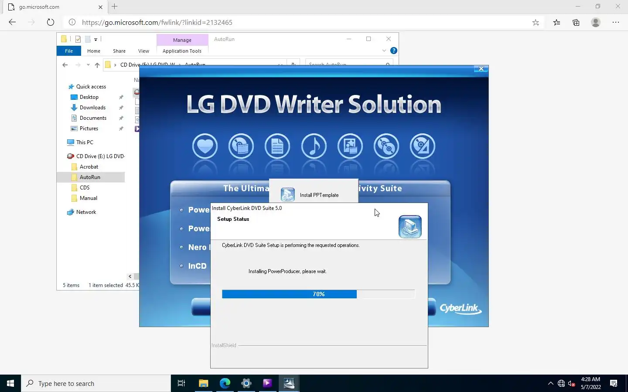Viewport: 628px width, 392px height.
Task: Select CD Drive (E:) LG DVD in tree
Action: (x=100, y=156)
